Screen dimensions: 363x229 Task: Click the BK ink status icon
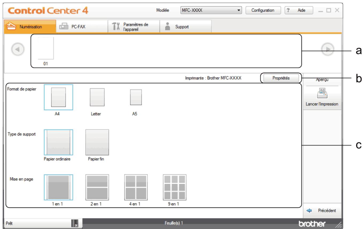point(75,223)
